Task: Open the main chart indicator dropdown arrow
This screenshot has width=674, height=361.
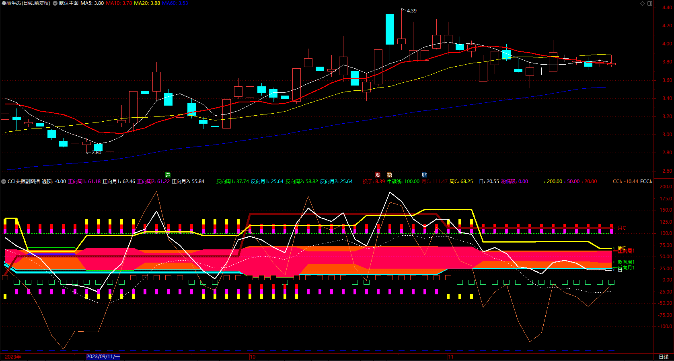Action: [55, 3]
